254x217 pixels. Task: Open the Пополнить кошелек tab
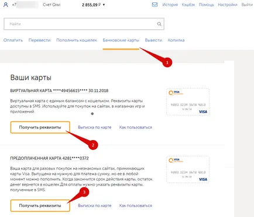tap(77, 40)
